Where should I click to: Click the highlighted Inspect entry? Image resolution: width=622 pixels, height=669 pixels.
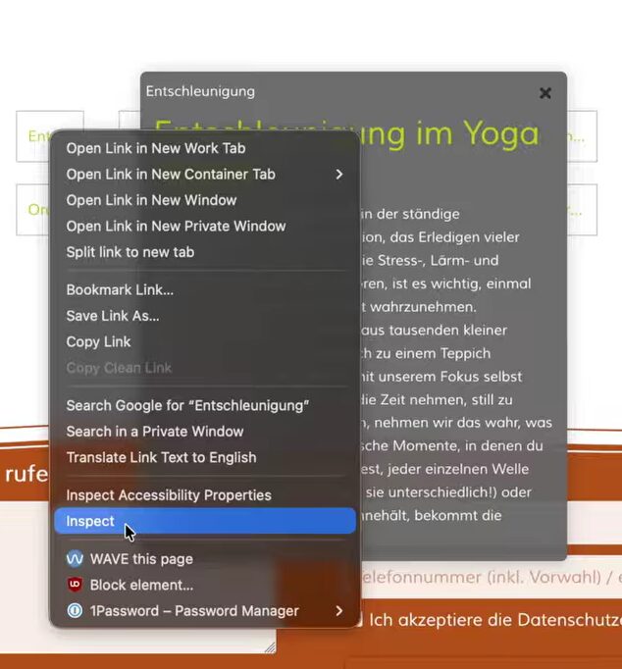[205, 521]
